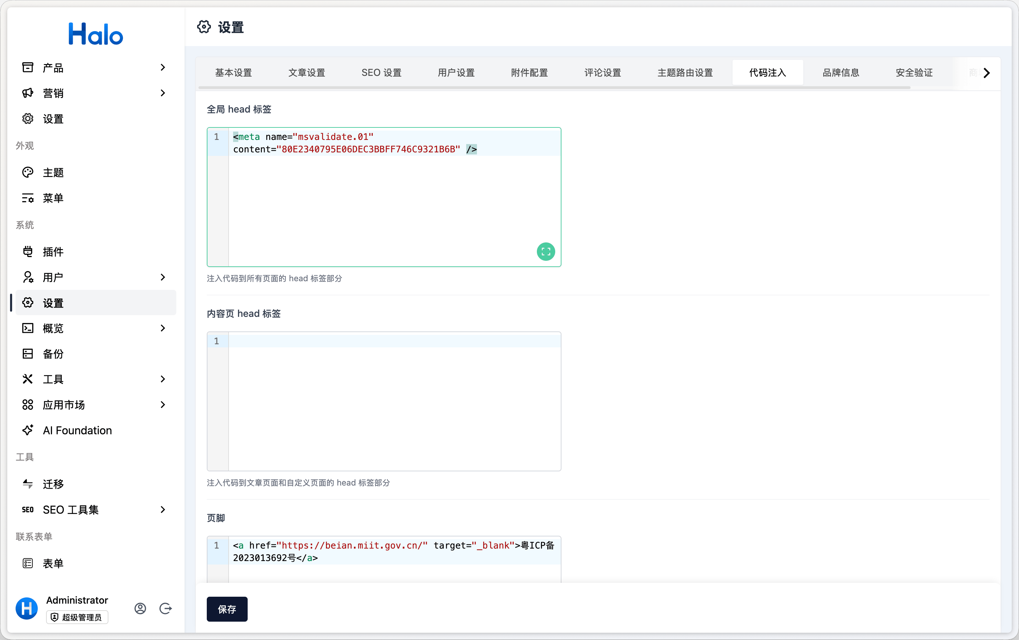Open the 主题 menu item

96,172
